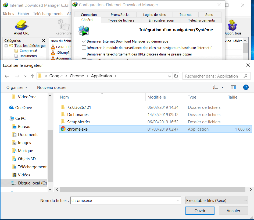
Task: Click the view mode icon
Action: click(215, 87)
